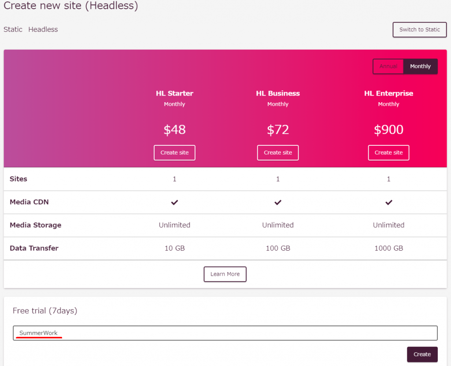Click the HL Business Media CDN checkmark
This screenshot has width=451, height=366.
[278, 202]
